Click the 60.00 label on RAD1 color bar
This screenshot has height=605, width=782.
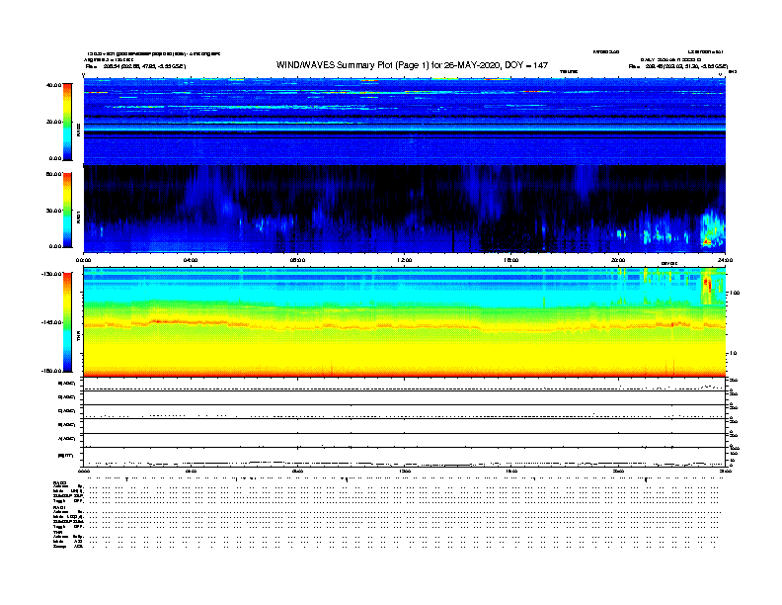point(54,174)
